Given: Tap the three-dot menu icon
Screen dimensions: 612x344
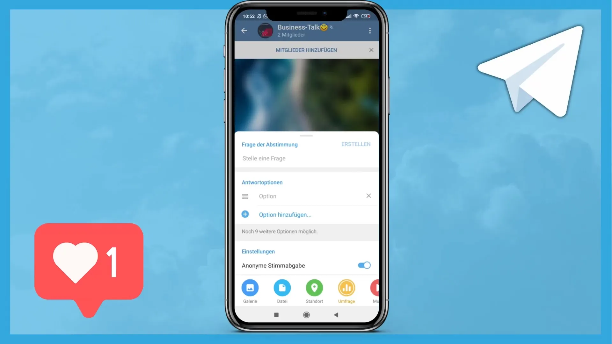Looking at the screenshot, I should point(369,30).
